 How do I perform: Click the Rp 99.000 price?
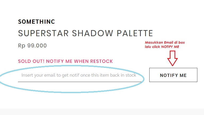tap(32, 46)
